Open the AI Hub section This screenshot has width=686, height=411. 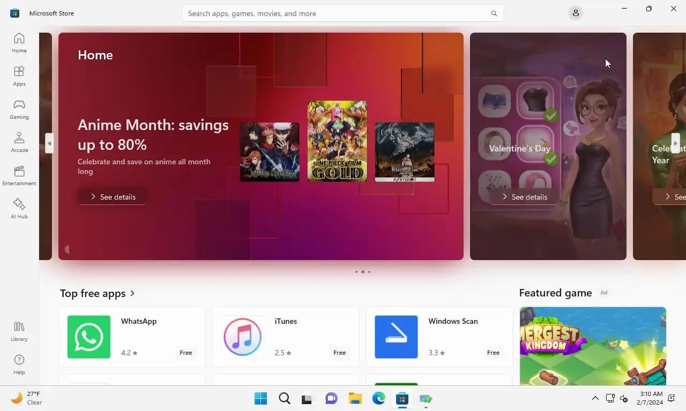(19, 209)
